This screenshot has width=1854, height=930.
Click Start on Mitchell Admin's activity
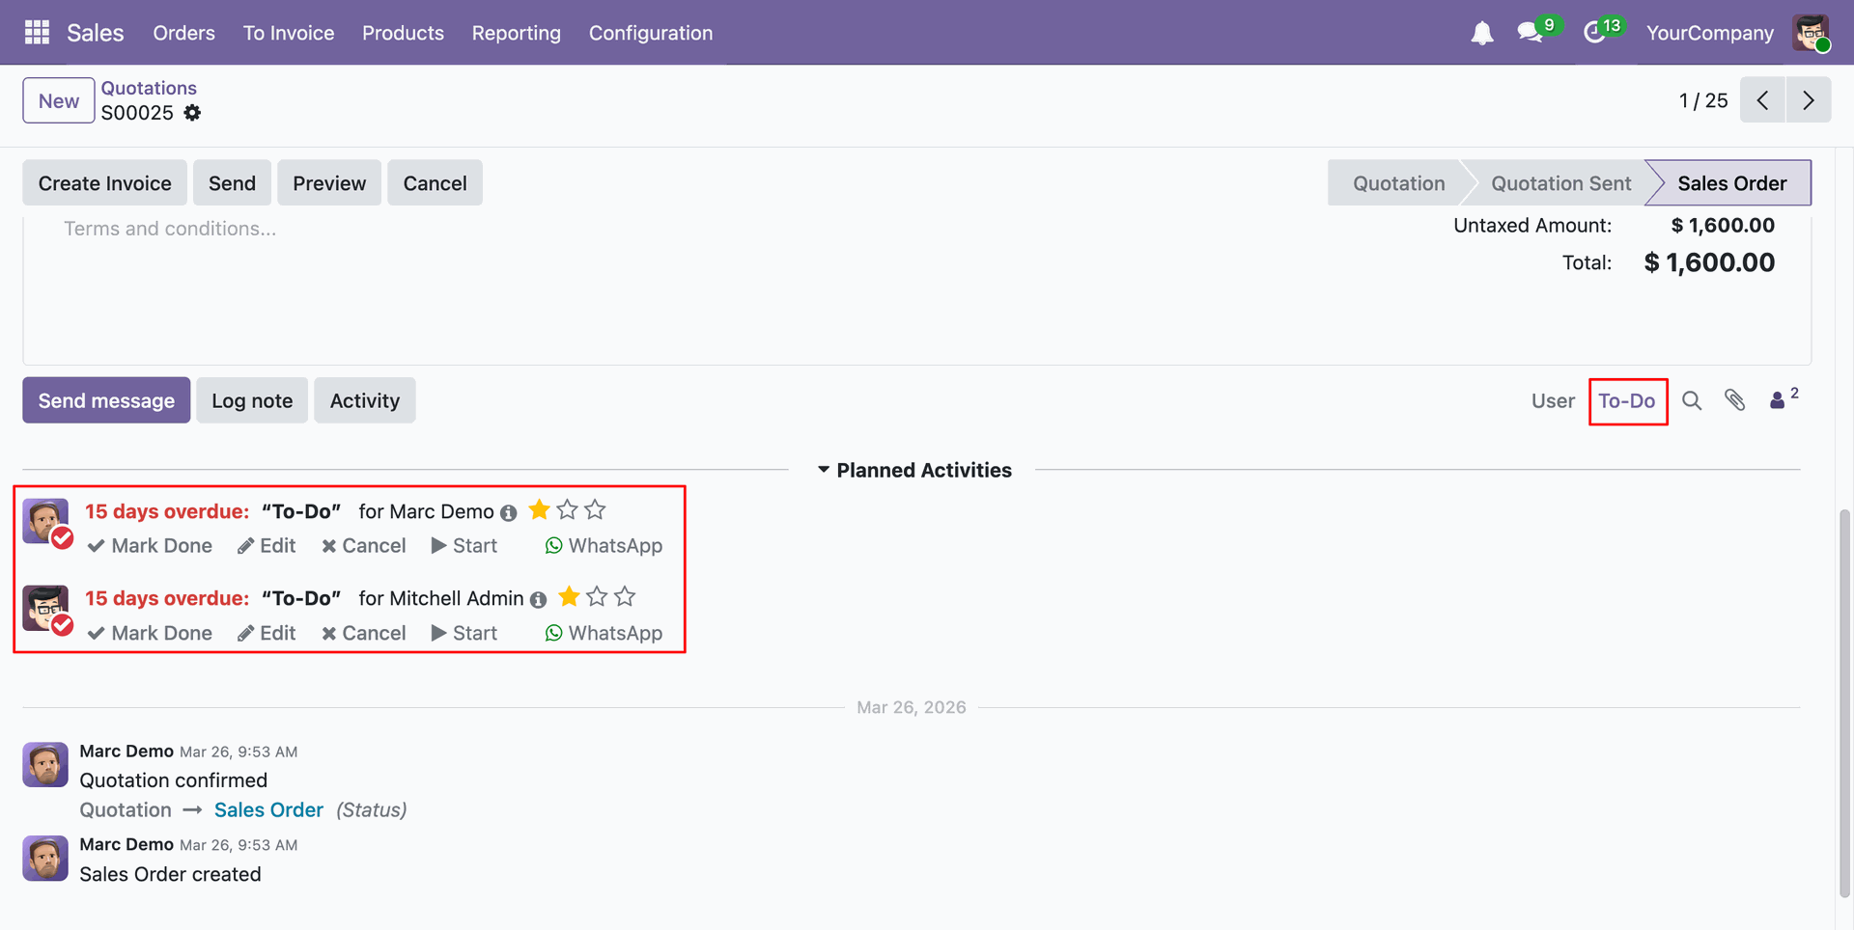[464, 633]
